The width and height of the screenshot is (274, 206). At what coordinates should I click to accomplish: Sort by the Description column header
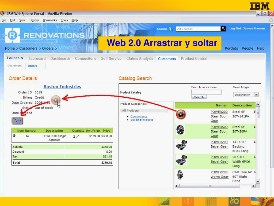(x=242, y=105)
